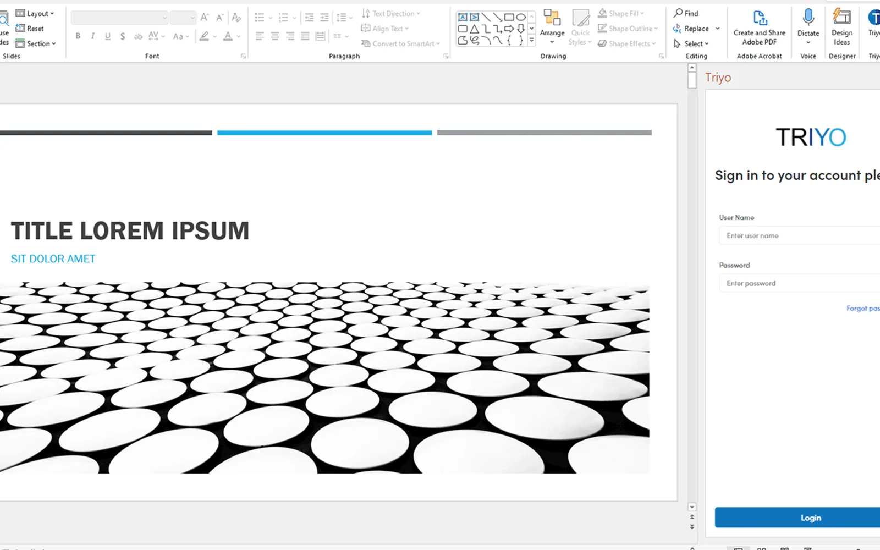
Task: Expand the Select dropdown in Editing
Action: 691,43
